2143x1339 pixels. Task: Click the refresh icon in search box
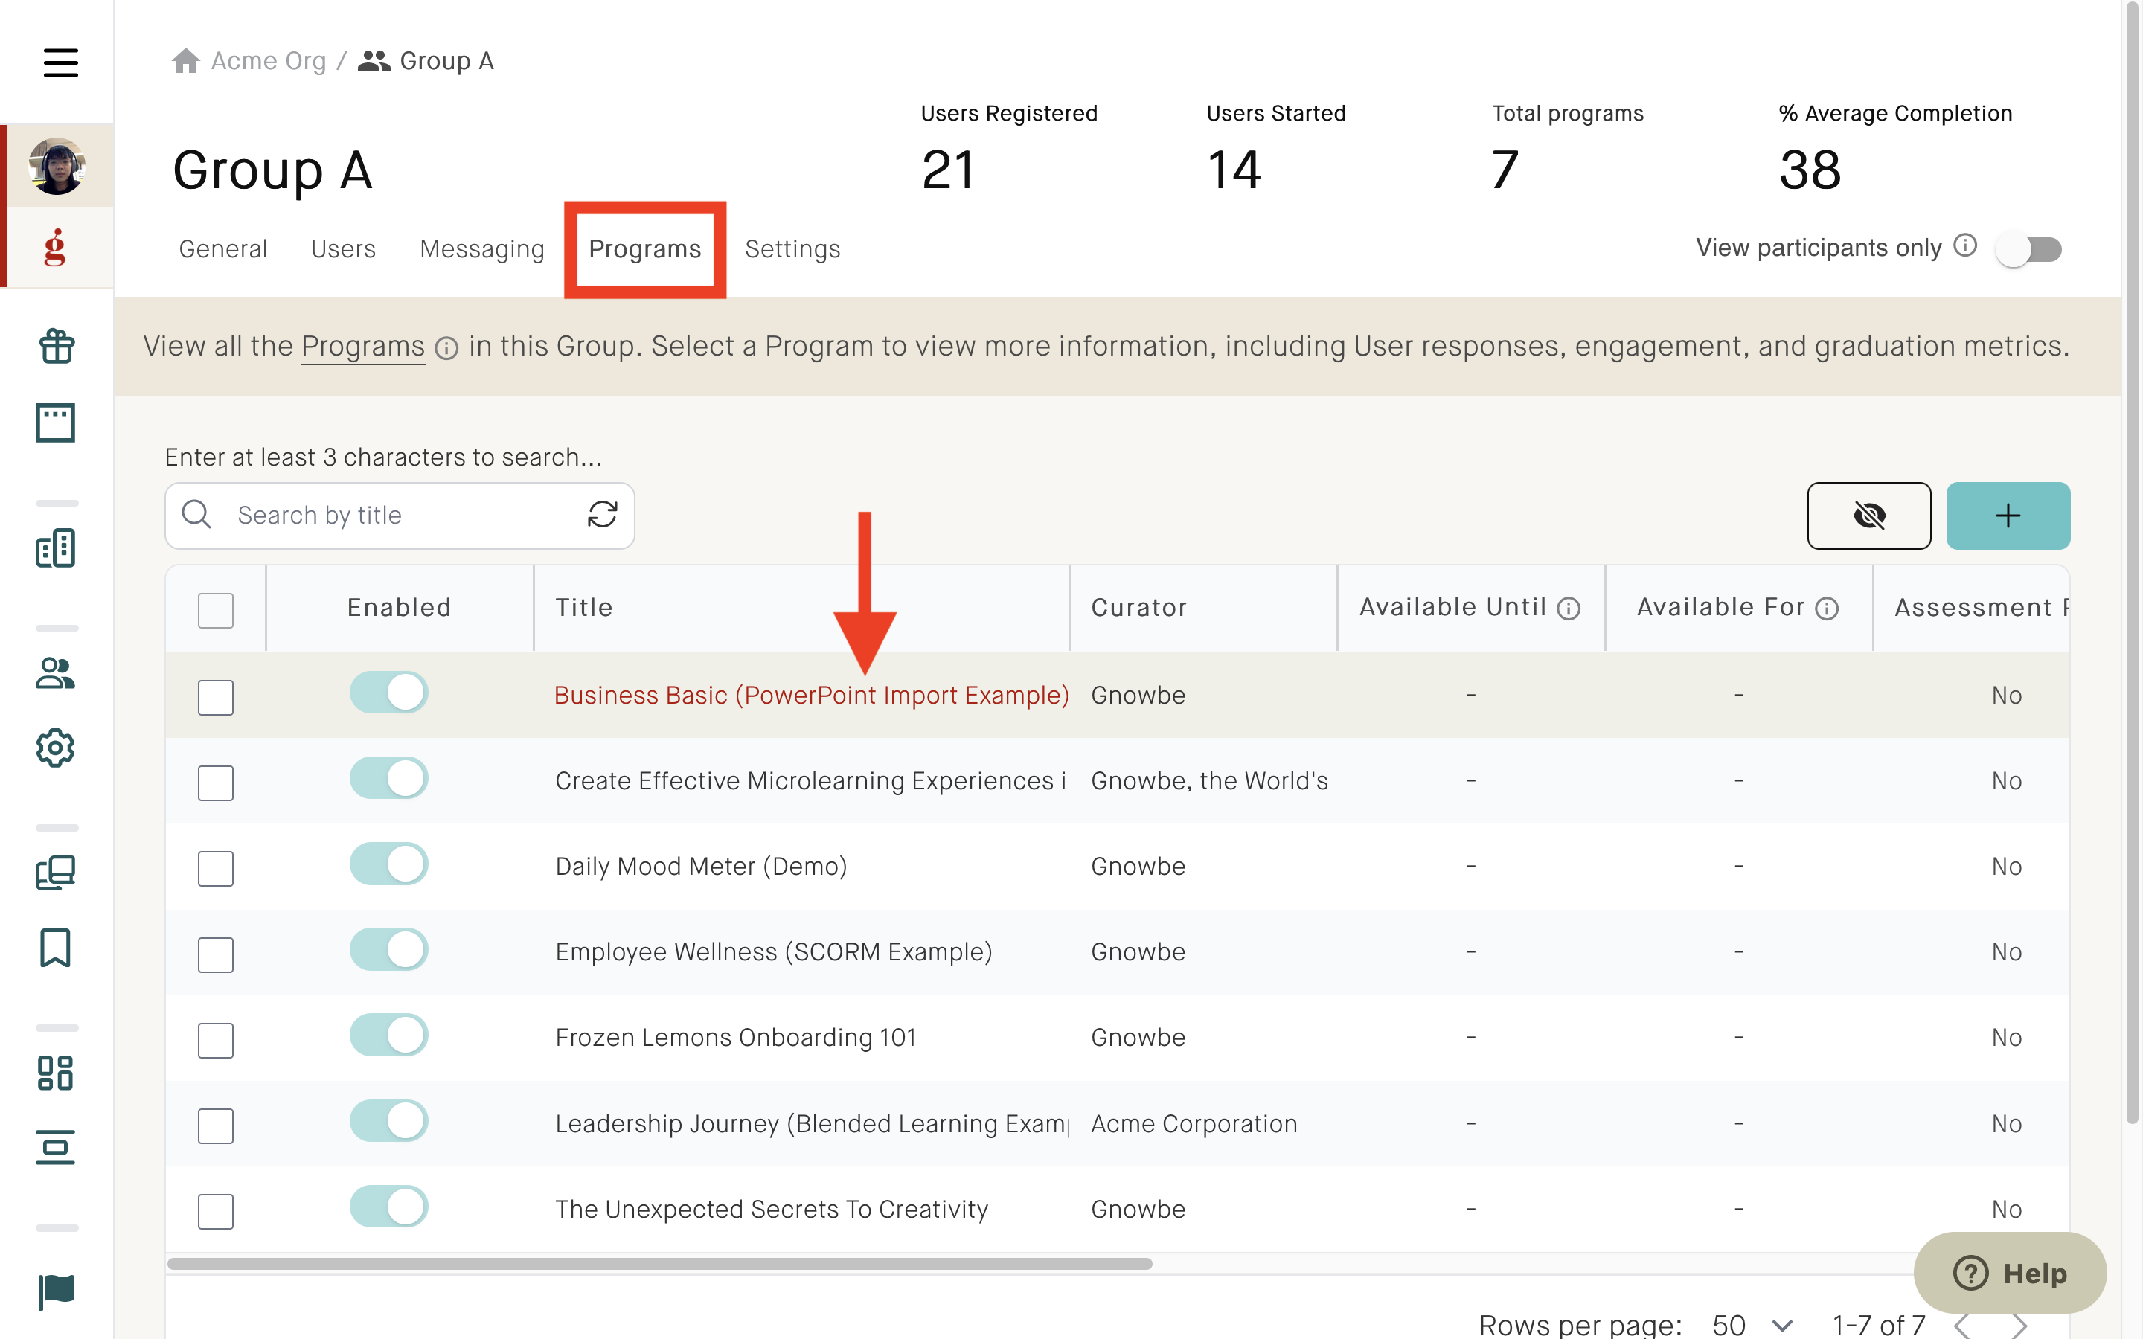coord(602,515)
